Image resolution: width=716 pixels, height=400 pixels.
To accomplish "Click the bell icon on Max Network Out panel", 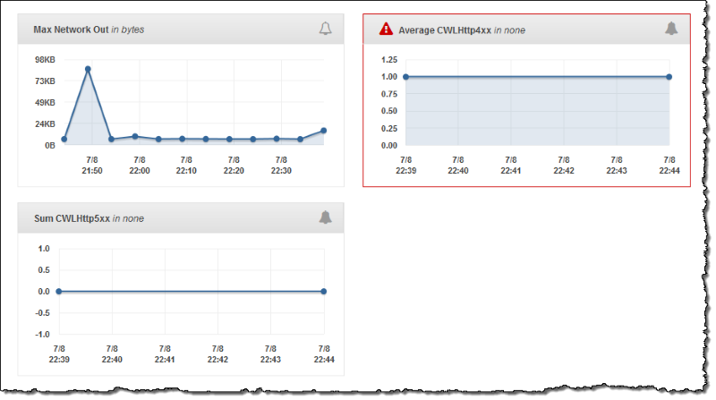I will point(325,29).
